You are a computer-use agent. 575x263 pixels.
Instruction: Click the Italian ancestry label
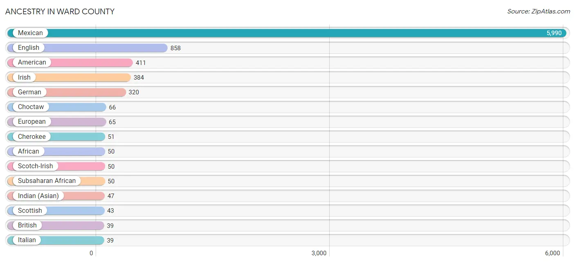pyautogui.click(x=27, y=240)
